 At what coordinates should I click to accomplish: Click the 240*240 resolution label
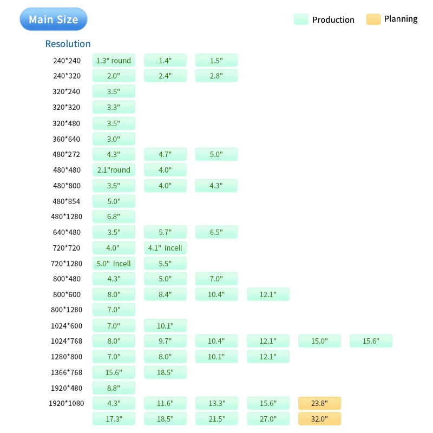[67, 61]
